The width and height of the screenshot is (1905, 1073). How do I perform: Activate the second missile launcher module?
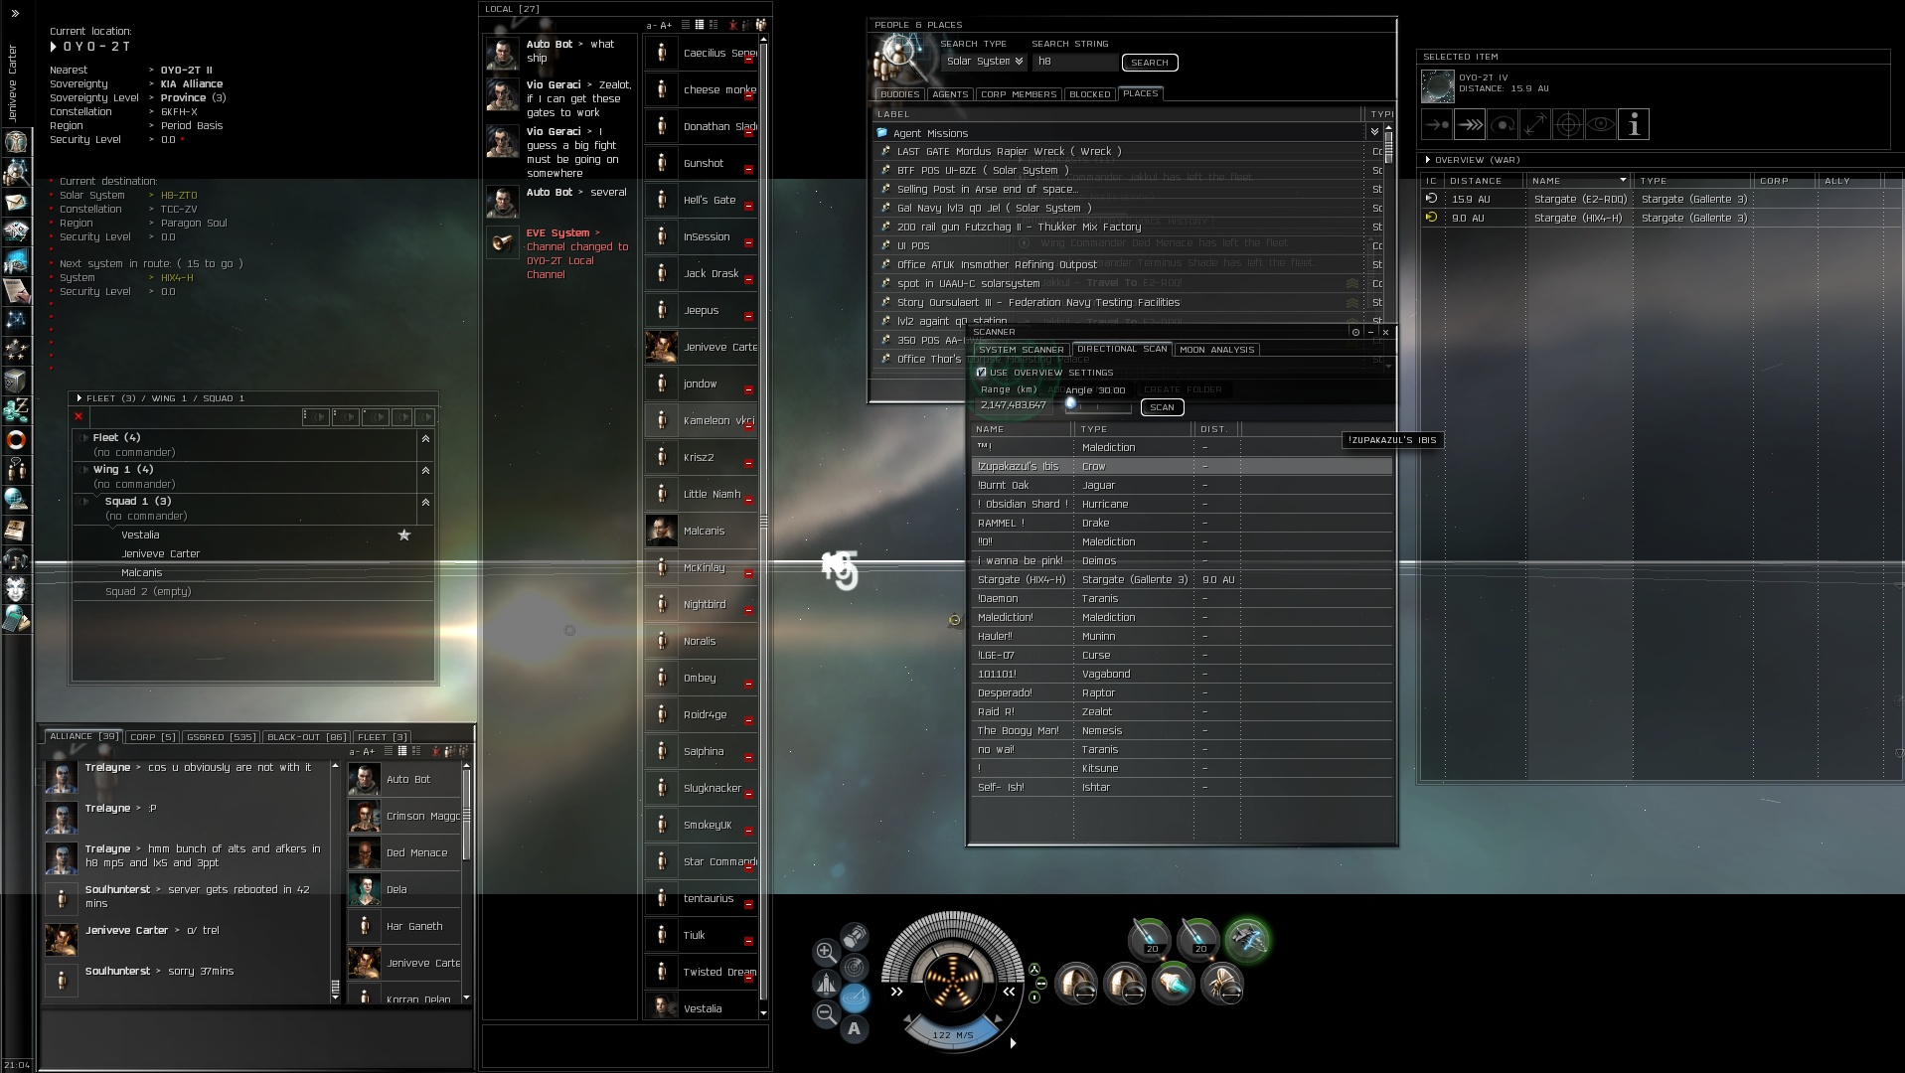click(1198, 938)
